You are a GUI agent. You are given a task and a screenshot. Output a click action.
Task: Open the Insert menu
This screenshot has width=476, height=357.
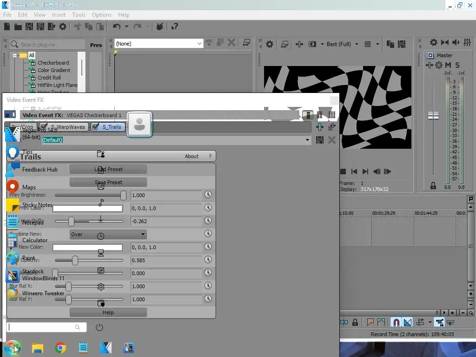tap(59, 15)
